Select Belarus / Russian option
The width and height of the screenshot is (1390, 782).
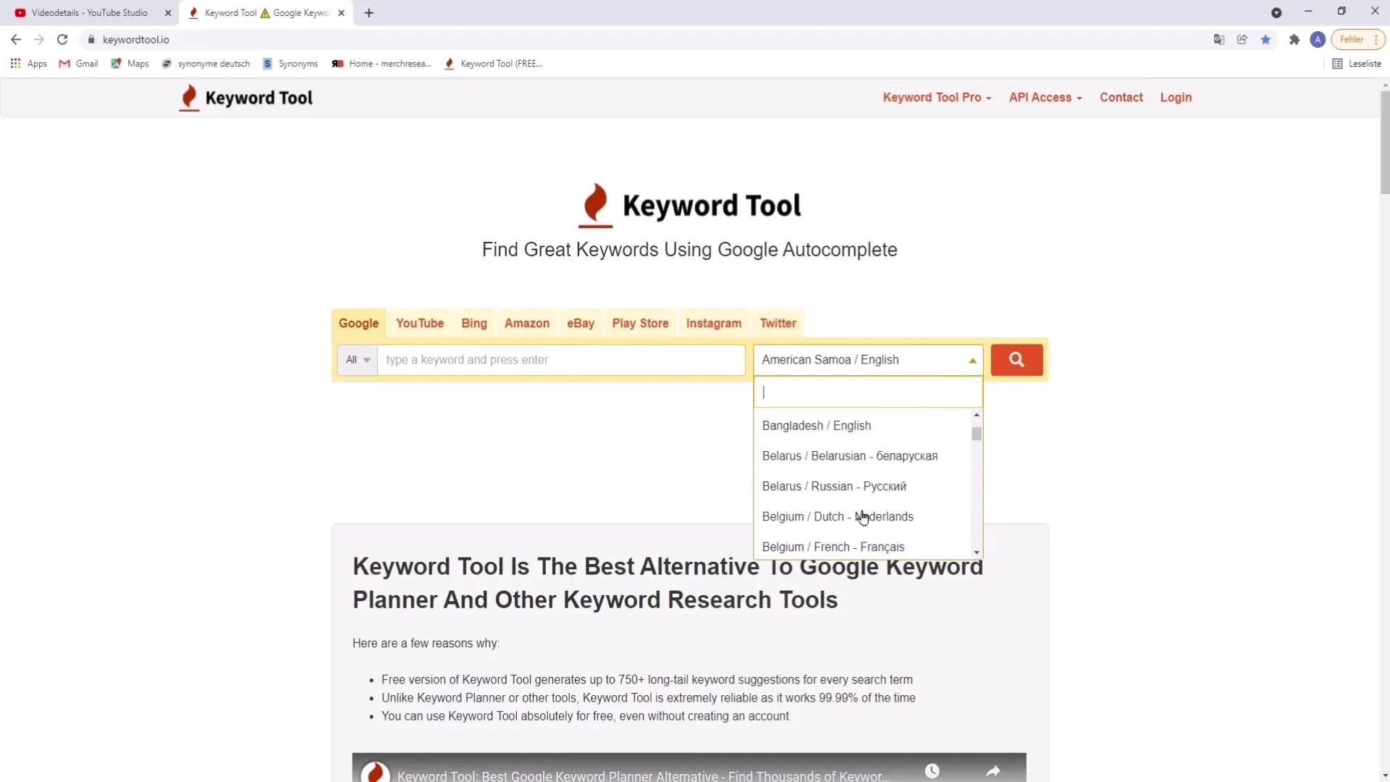[862, 487]
